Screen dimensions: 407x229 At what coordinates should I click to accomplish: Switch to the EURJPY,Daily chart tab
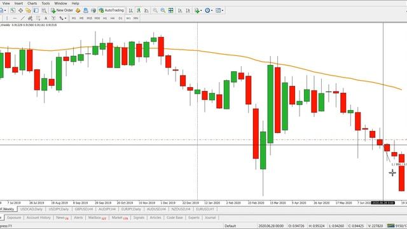coord(131,209)
